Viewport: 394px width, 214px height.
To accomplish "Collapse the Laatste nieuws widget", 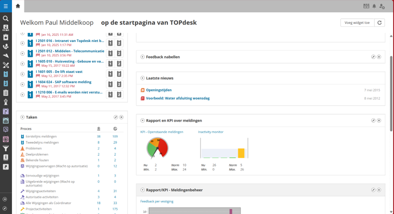I will coord(142,78).
